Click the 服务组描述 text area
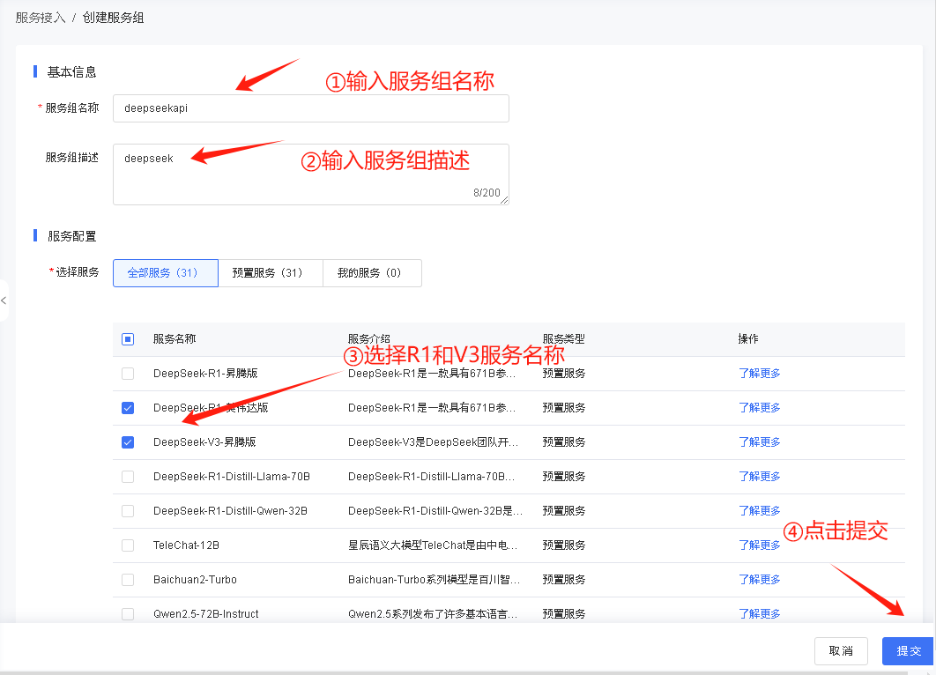936x675 pixels. 311,174
